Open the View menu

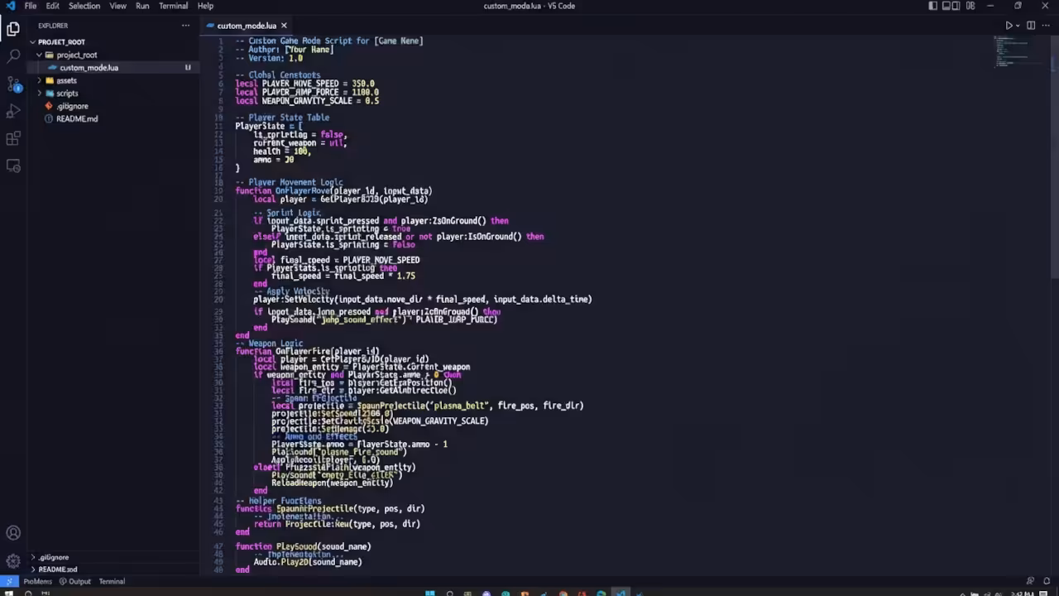(x=118, y=6)
